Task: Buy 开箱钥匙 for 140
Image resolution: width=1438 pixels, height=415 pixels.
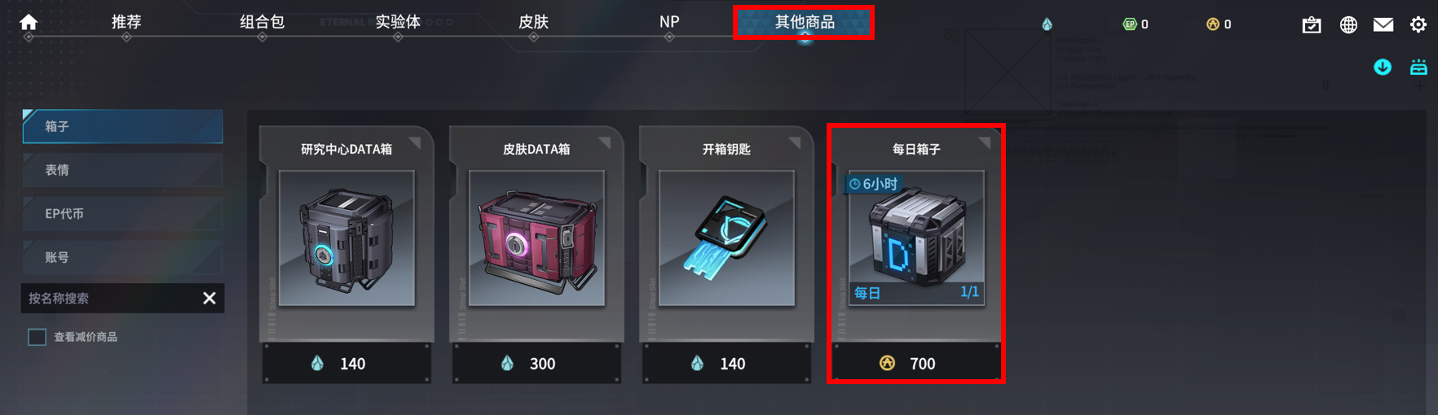Action: [726, 363]
